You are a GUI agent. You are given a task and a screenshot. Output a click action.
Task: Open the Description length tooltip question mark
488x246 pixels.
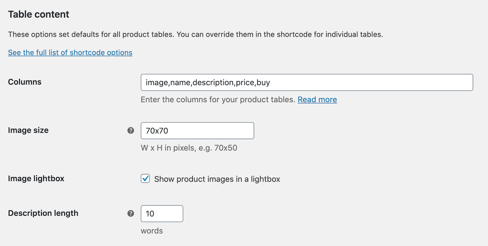(131, 213)
